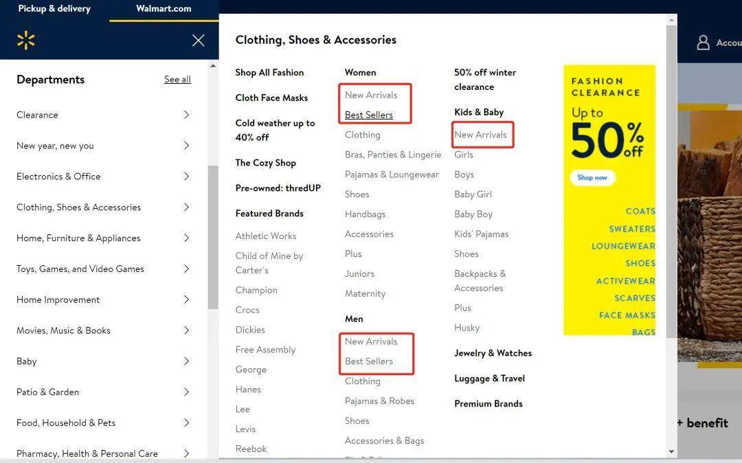The height and width of the screenshot is (463, 742).
Task: Open Cold weather up to 40% off
Action: click(275, 130)
